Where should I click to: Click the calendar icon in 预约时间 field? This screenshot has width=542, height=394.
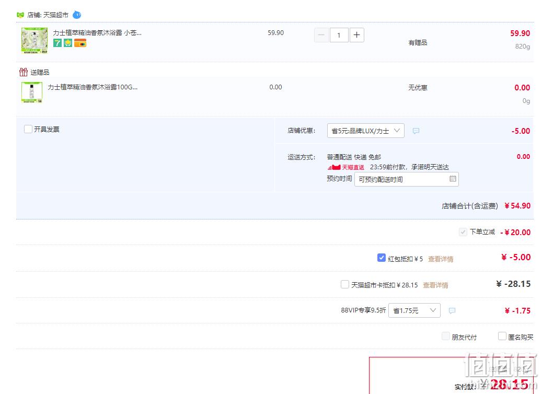[453, 179]
